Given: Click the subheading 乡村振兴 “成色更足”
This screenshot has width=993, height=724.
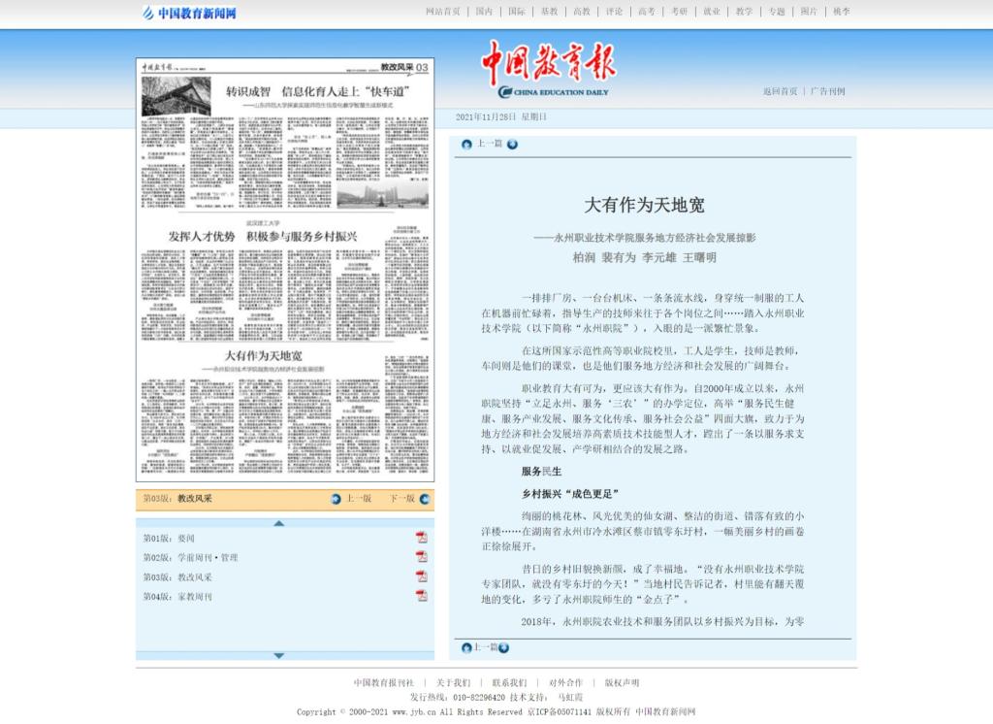Looking at the screenshot, I should [570, 494].
